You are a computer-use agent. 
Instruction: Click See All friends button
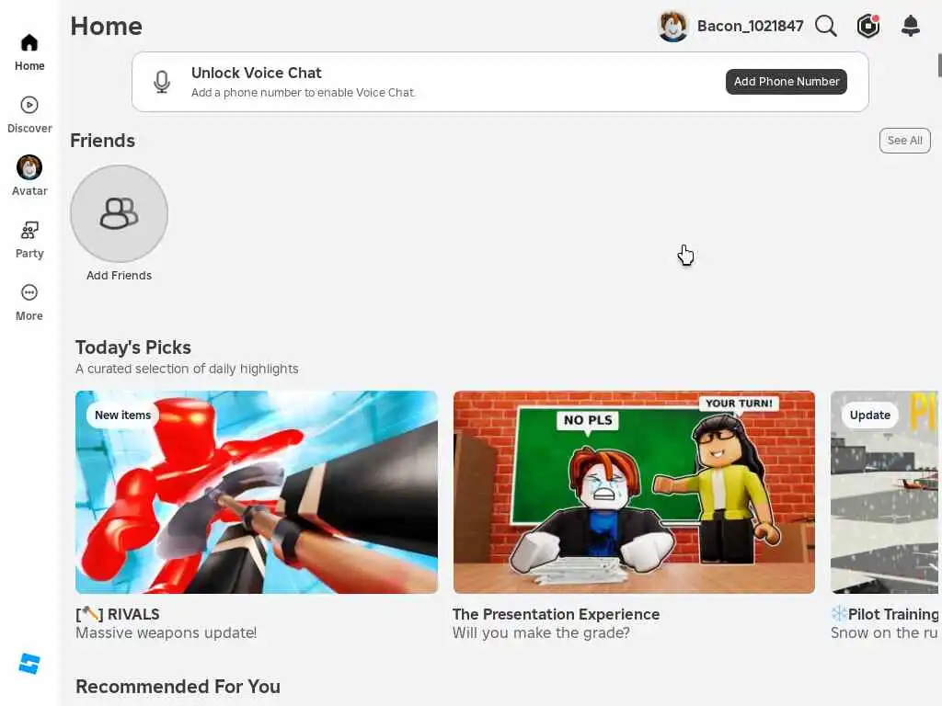click(x=905, y=141)
